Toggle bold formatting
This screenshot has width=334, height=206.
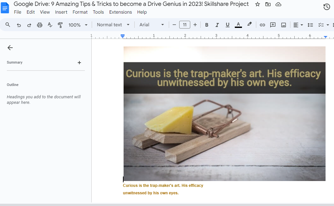[207, 25]
